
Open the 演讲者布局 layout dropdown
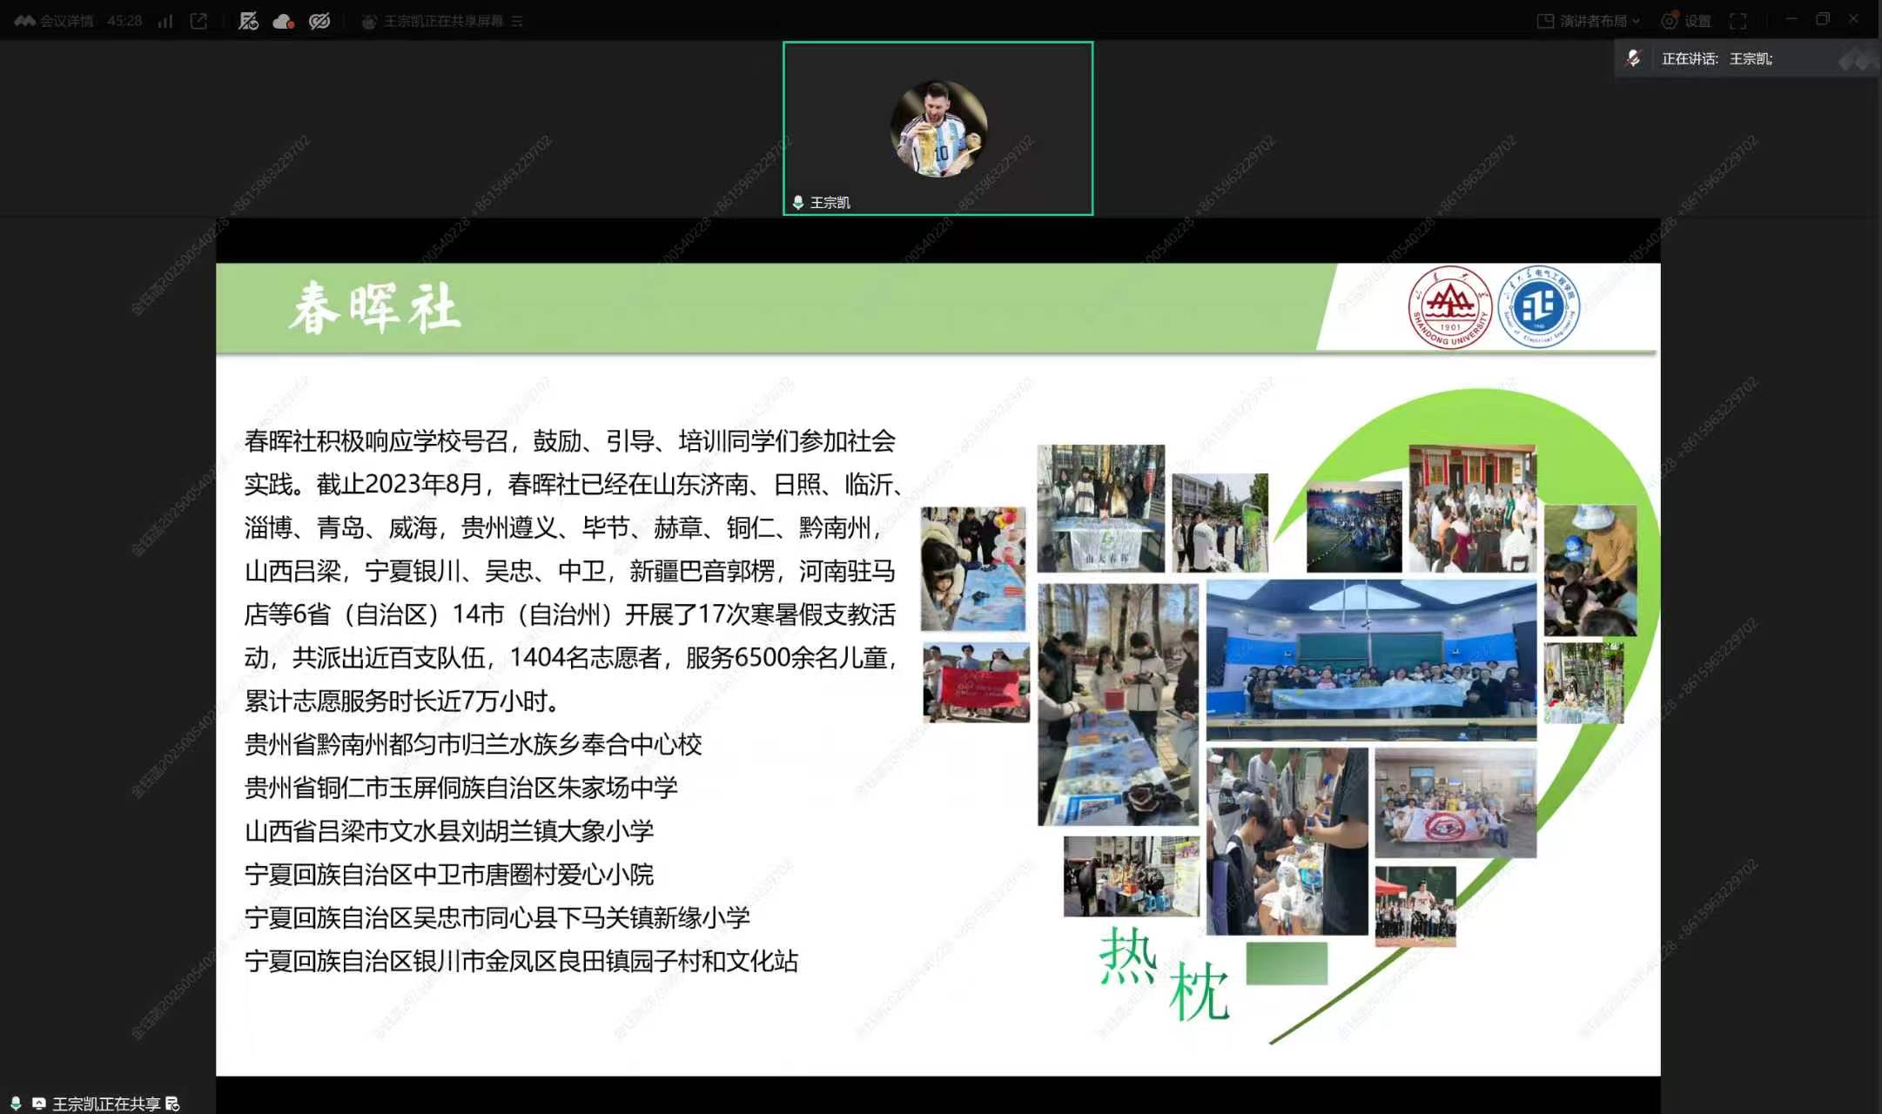pyautogui.click(x=1589, y=21)
